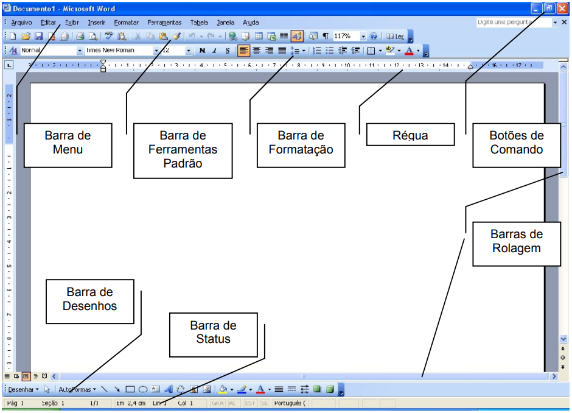Click the Open file folder icon

26,37
